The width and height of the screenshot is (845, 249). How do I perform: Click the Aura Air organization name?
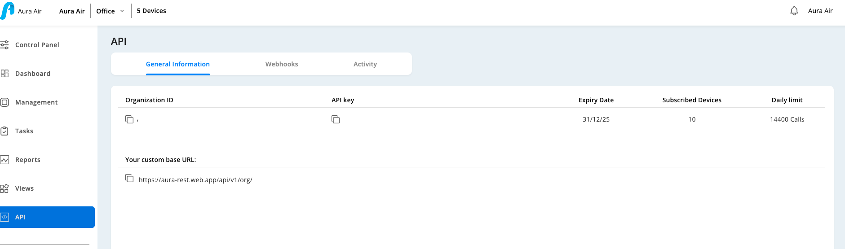72,11
